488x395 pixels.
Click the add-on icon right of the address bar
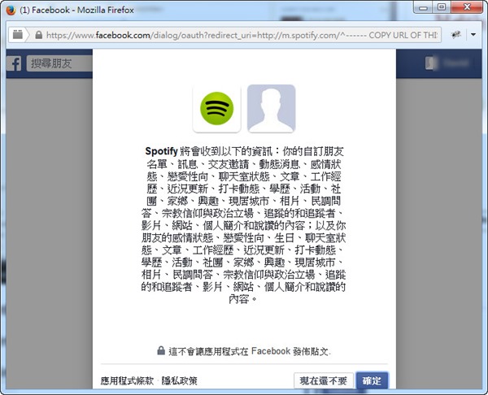click(455, 35)
